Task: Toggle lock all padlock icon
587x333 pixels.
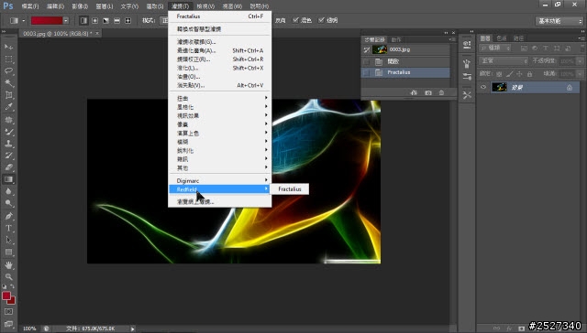Action: pos(529,74)
